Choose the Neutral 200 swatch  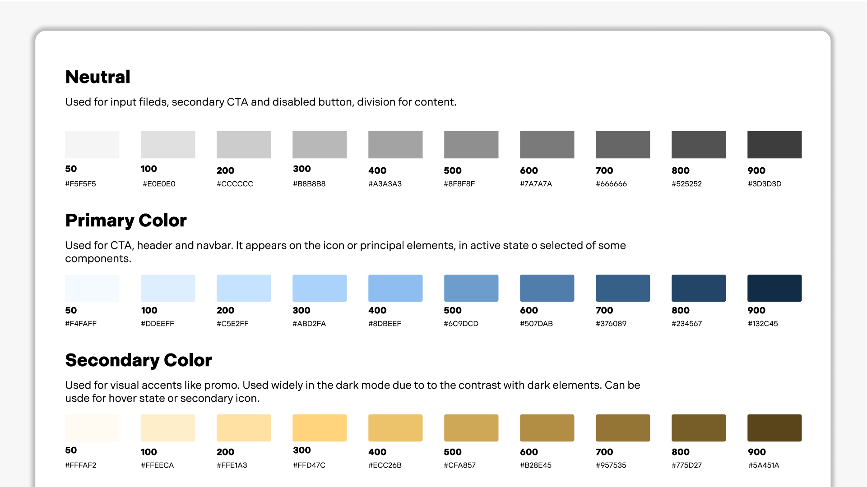pos(244,145)
